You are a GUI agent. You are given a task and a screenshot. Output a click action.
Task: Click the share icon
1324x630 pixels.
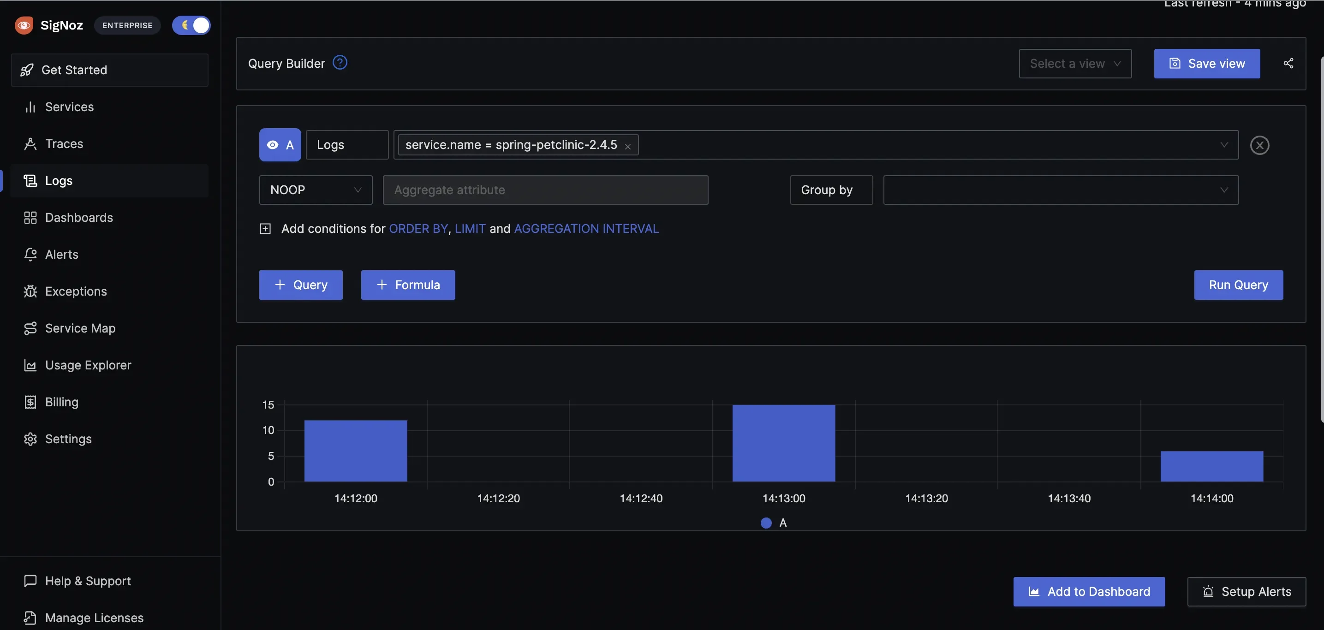1288,63
